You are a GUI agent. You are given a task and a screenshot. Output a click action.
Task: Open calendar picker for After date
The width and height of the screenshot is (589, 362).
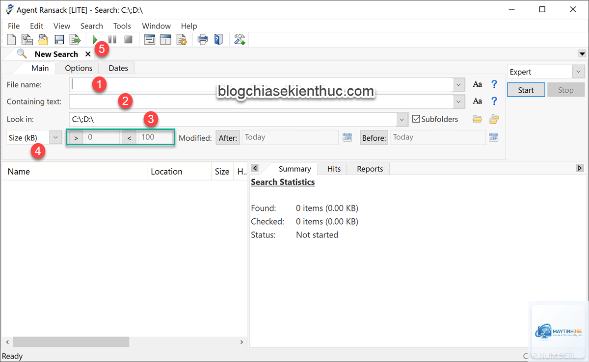point(348,137)
